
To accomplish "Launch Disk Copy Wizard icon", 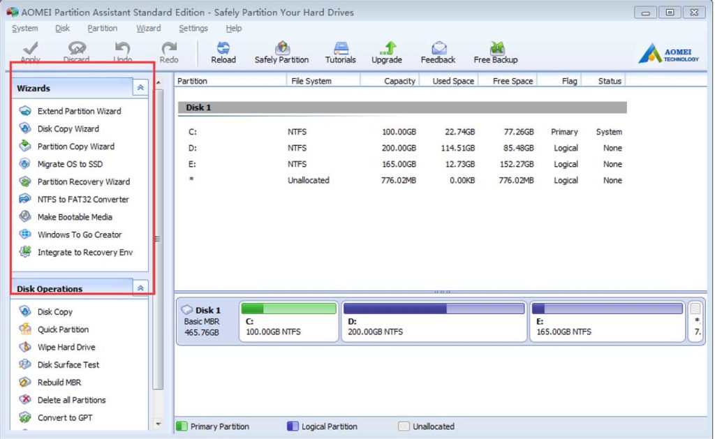I will coord(25,128).
